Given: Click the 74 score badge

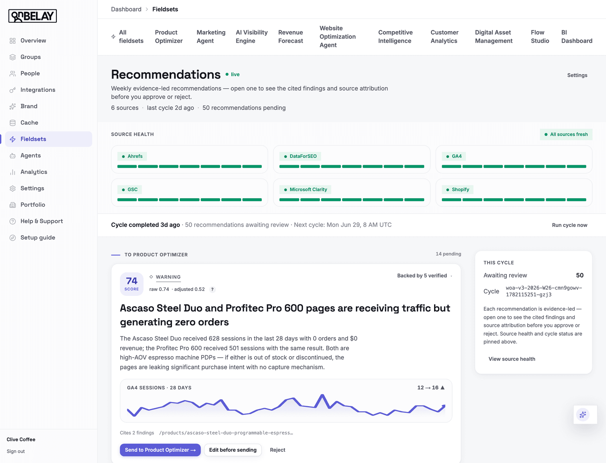Looking at the screenshot, I should coord(132,284).
